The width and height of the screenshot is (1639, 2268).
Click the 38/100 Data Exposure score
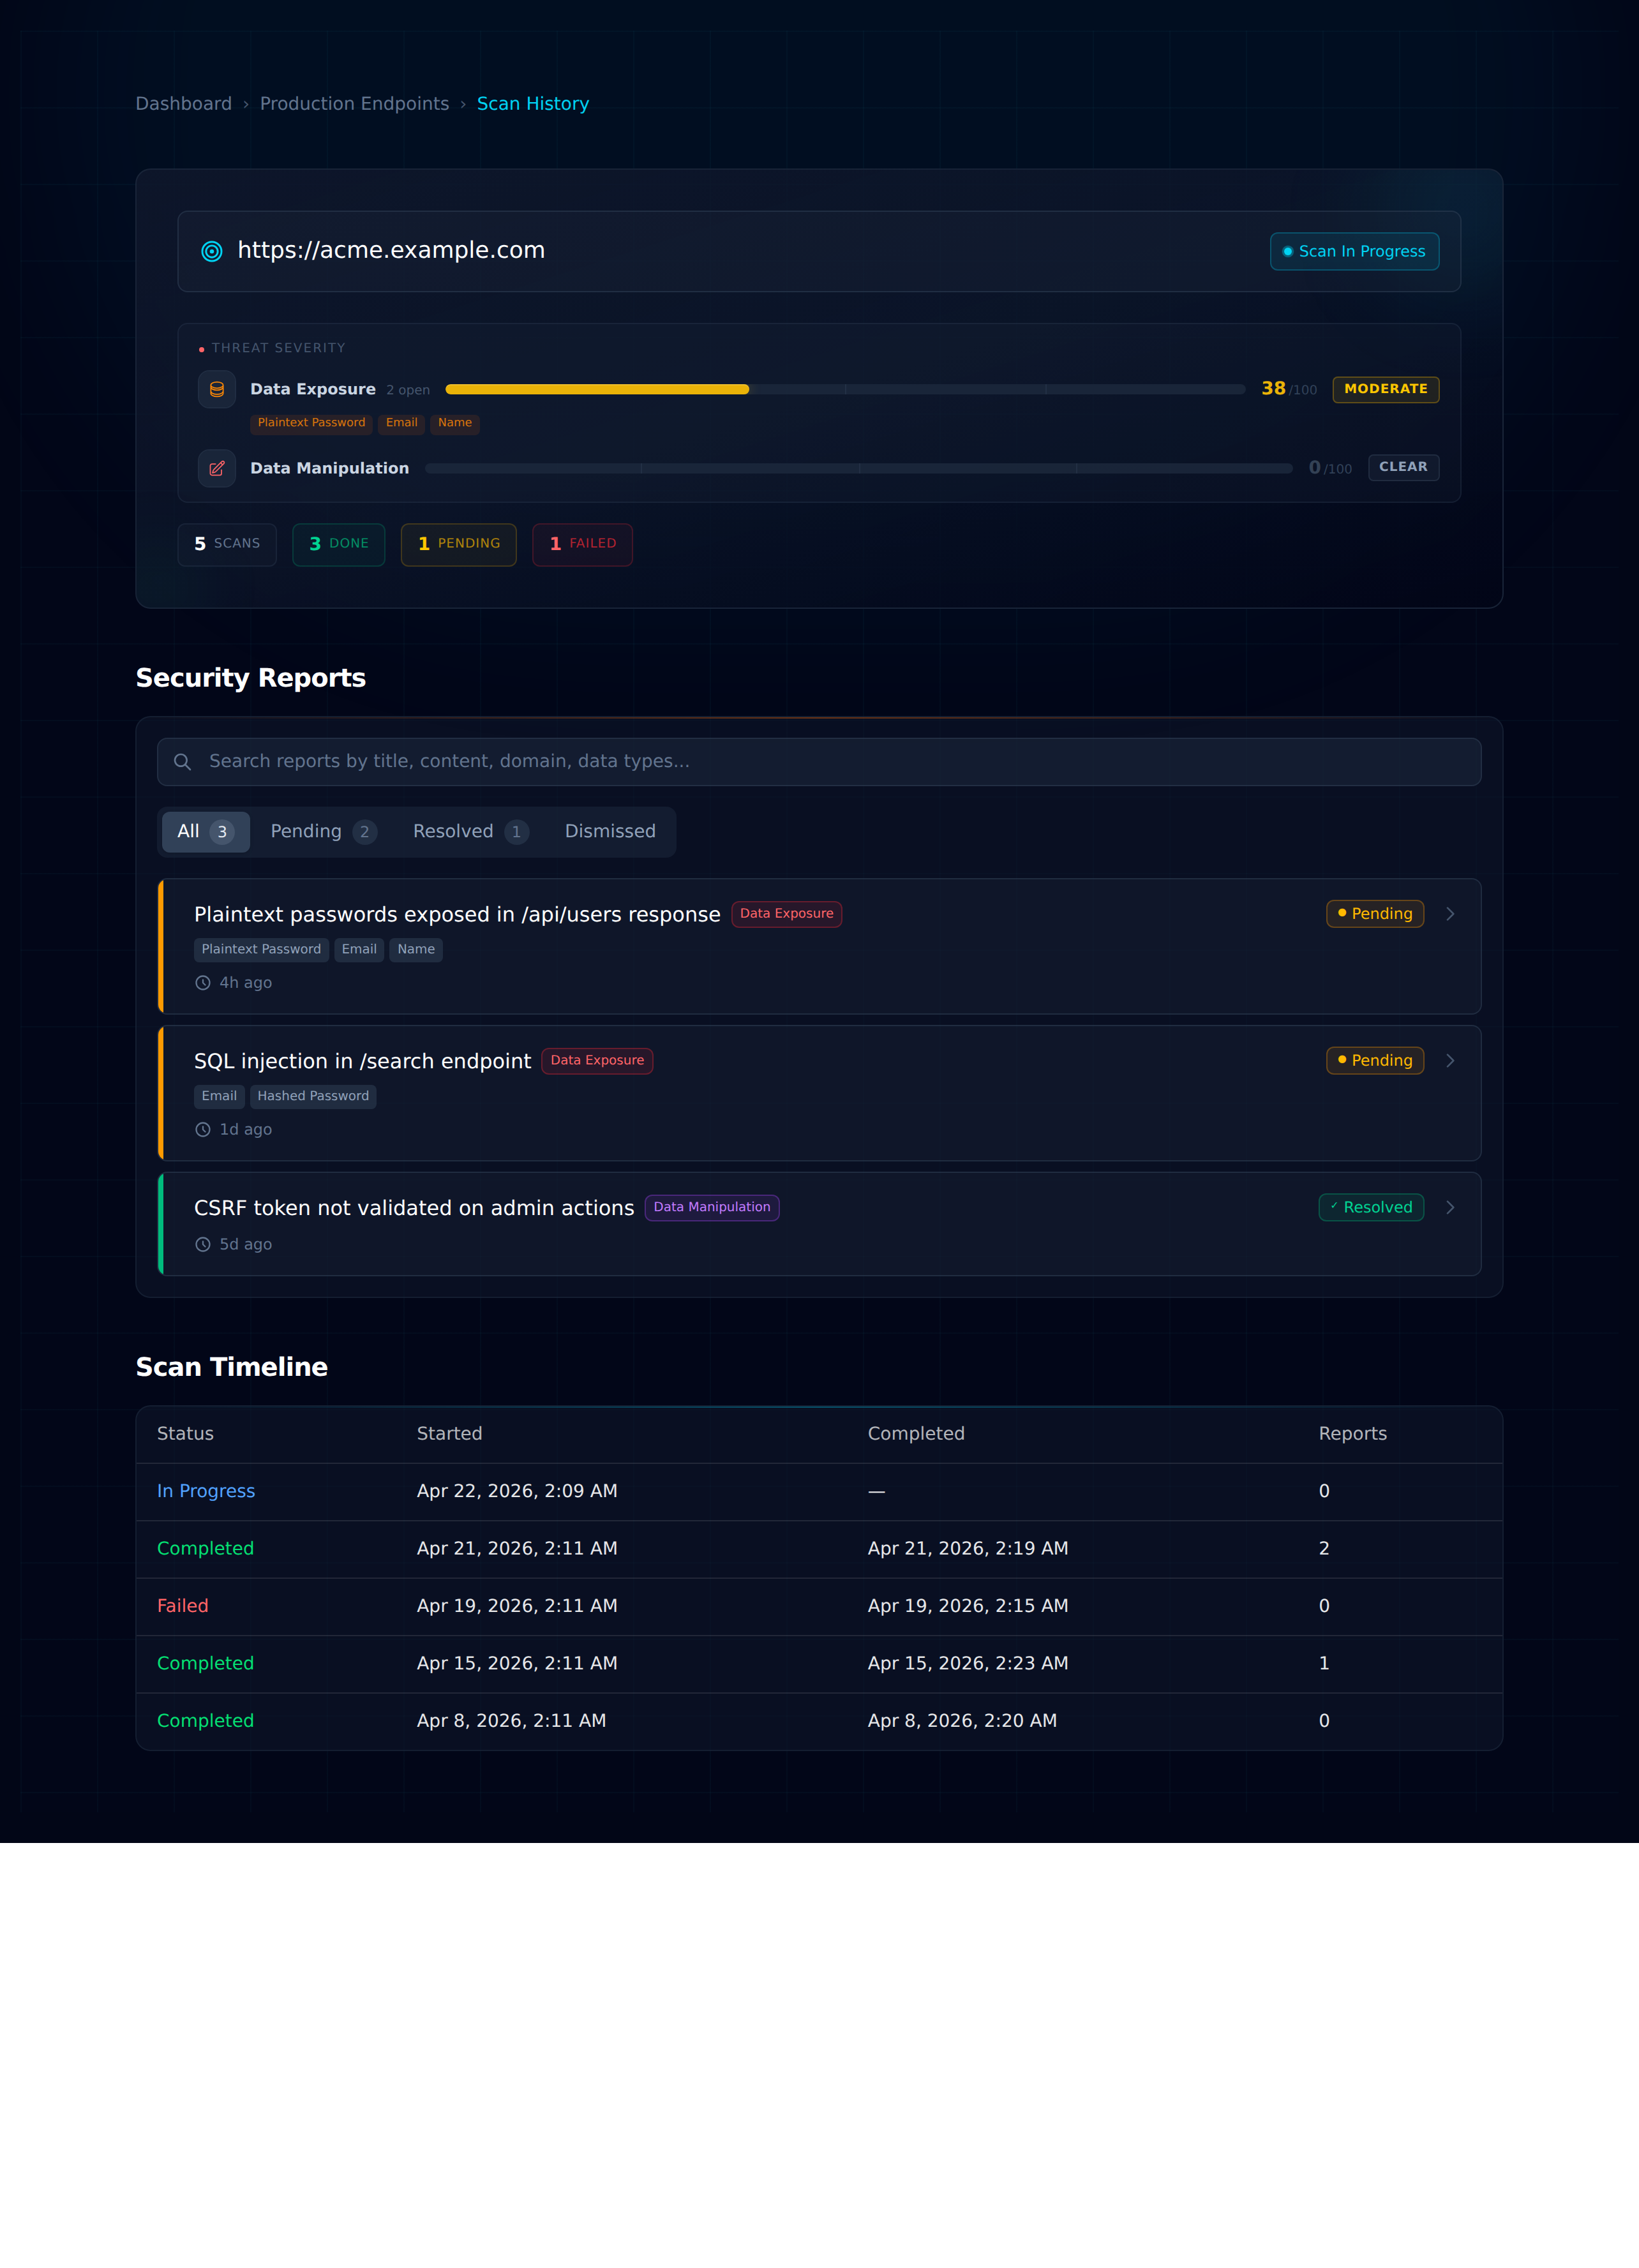click(x=1288, y=389)
